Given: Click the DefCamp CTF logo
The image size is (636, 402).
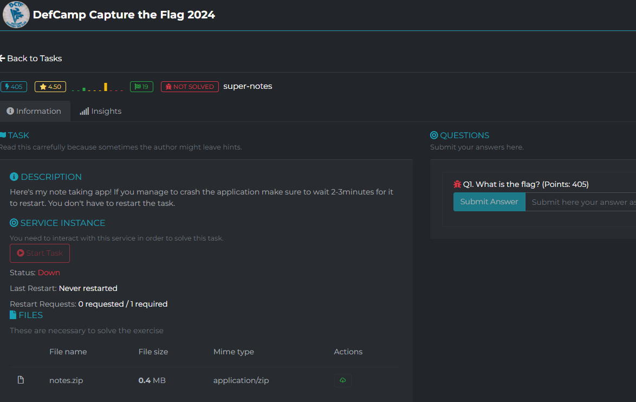Looking at the screenshot, I should point(16,15).
